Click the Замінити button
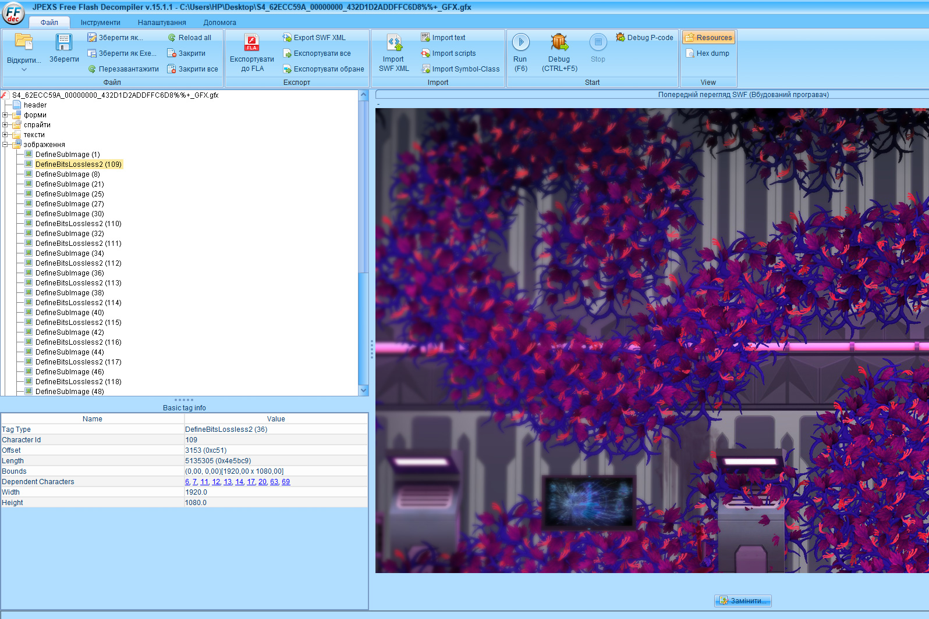The height and width of the screenshot is (619, 929). tap(743, 601)
